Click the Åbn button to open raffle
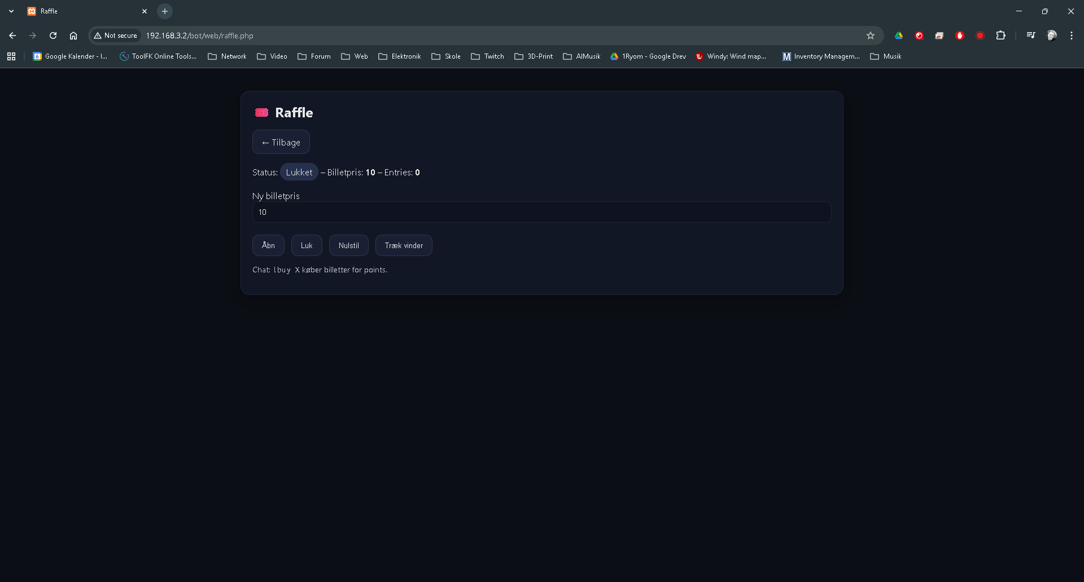1084x582 pixels. coord(268,245)
